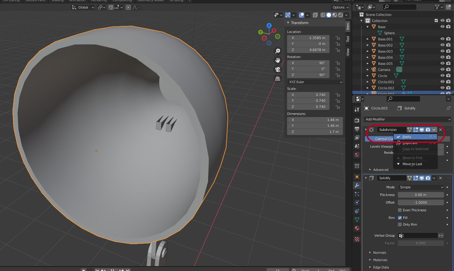Switch perspective/orthographic with grid gizmo icon
Screen dimensions: 454x271
(x=278, y=79)
